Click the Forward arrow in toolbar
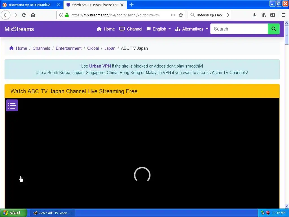This screenshot has height=217, width=289. click(15, 15)
